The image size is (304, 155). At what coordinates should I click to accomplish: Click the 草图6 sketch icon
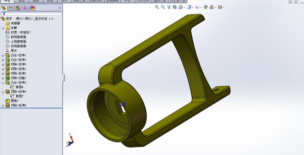coord(12,87)
